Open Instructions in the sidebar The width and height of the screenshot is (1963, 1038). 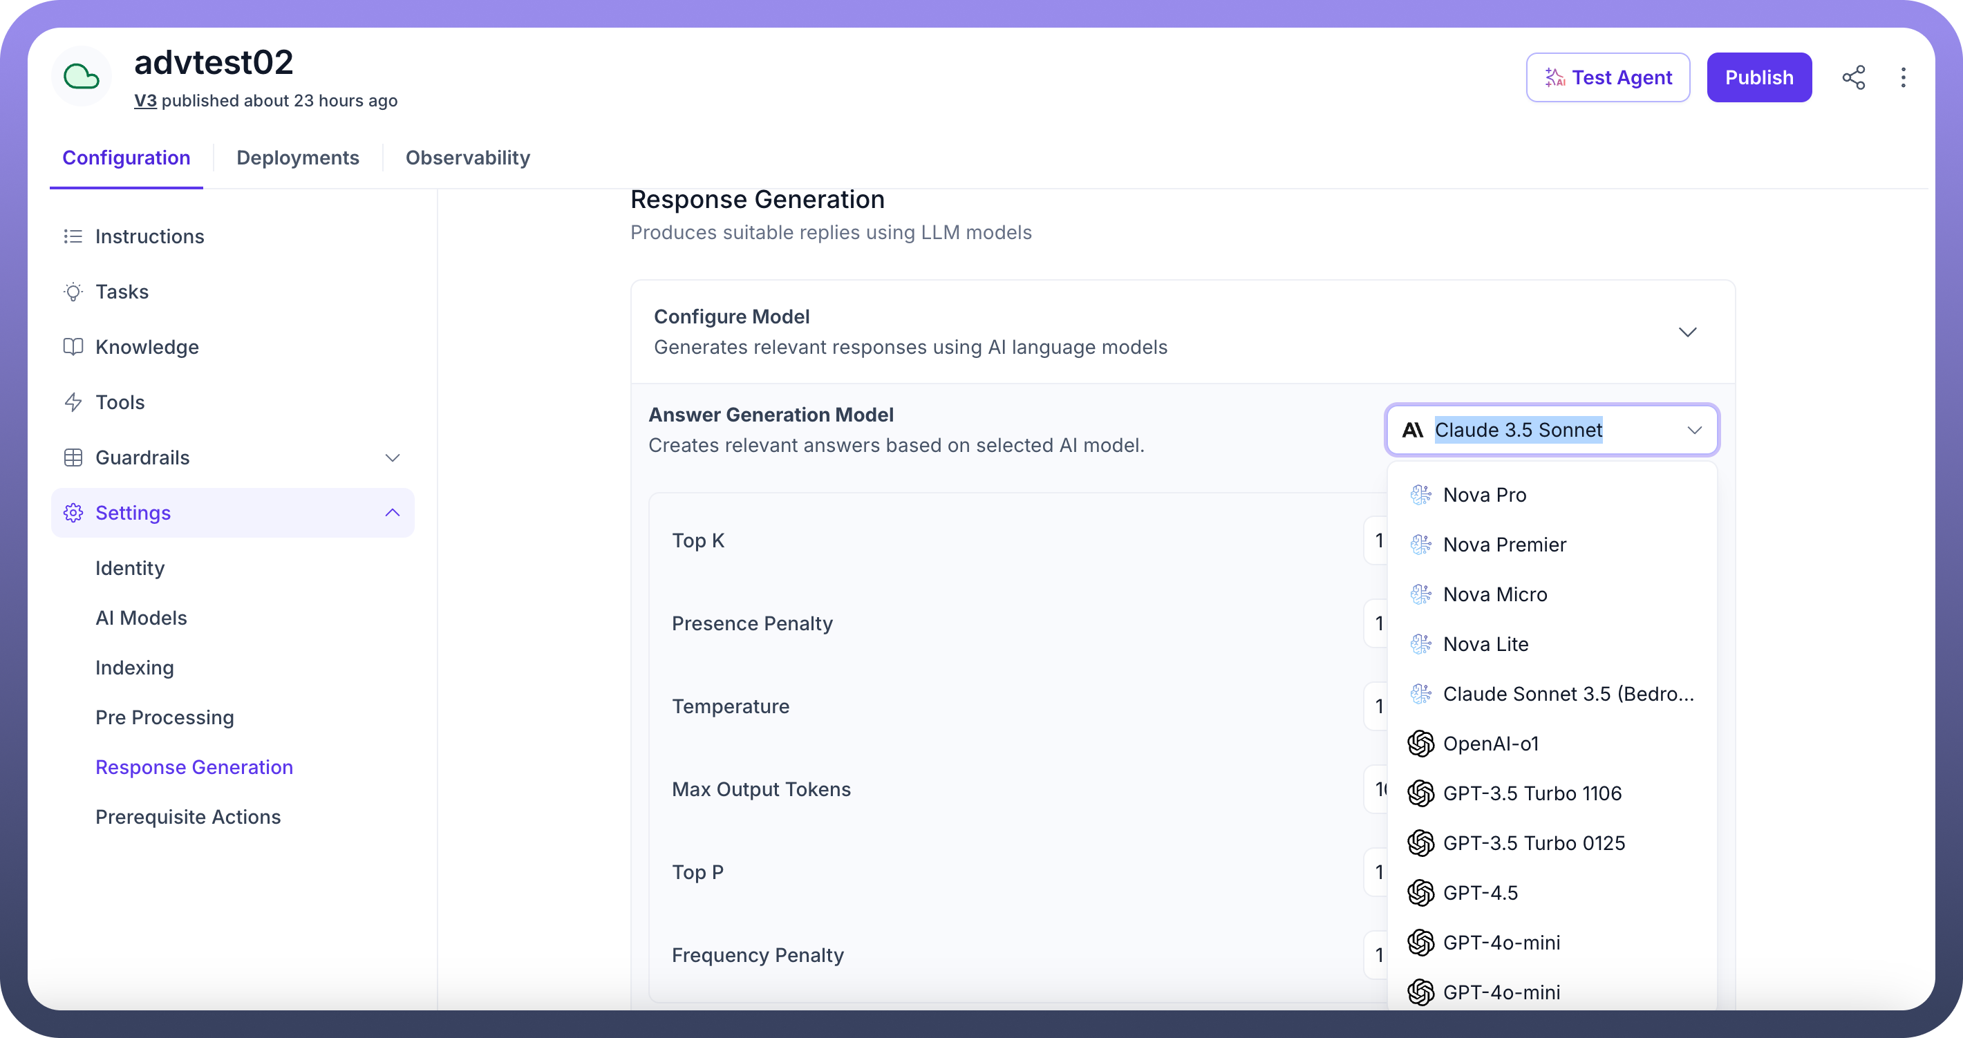232,236
